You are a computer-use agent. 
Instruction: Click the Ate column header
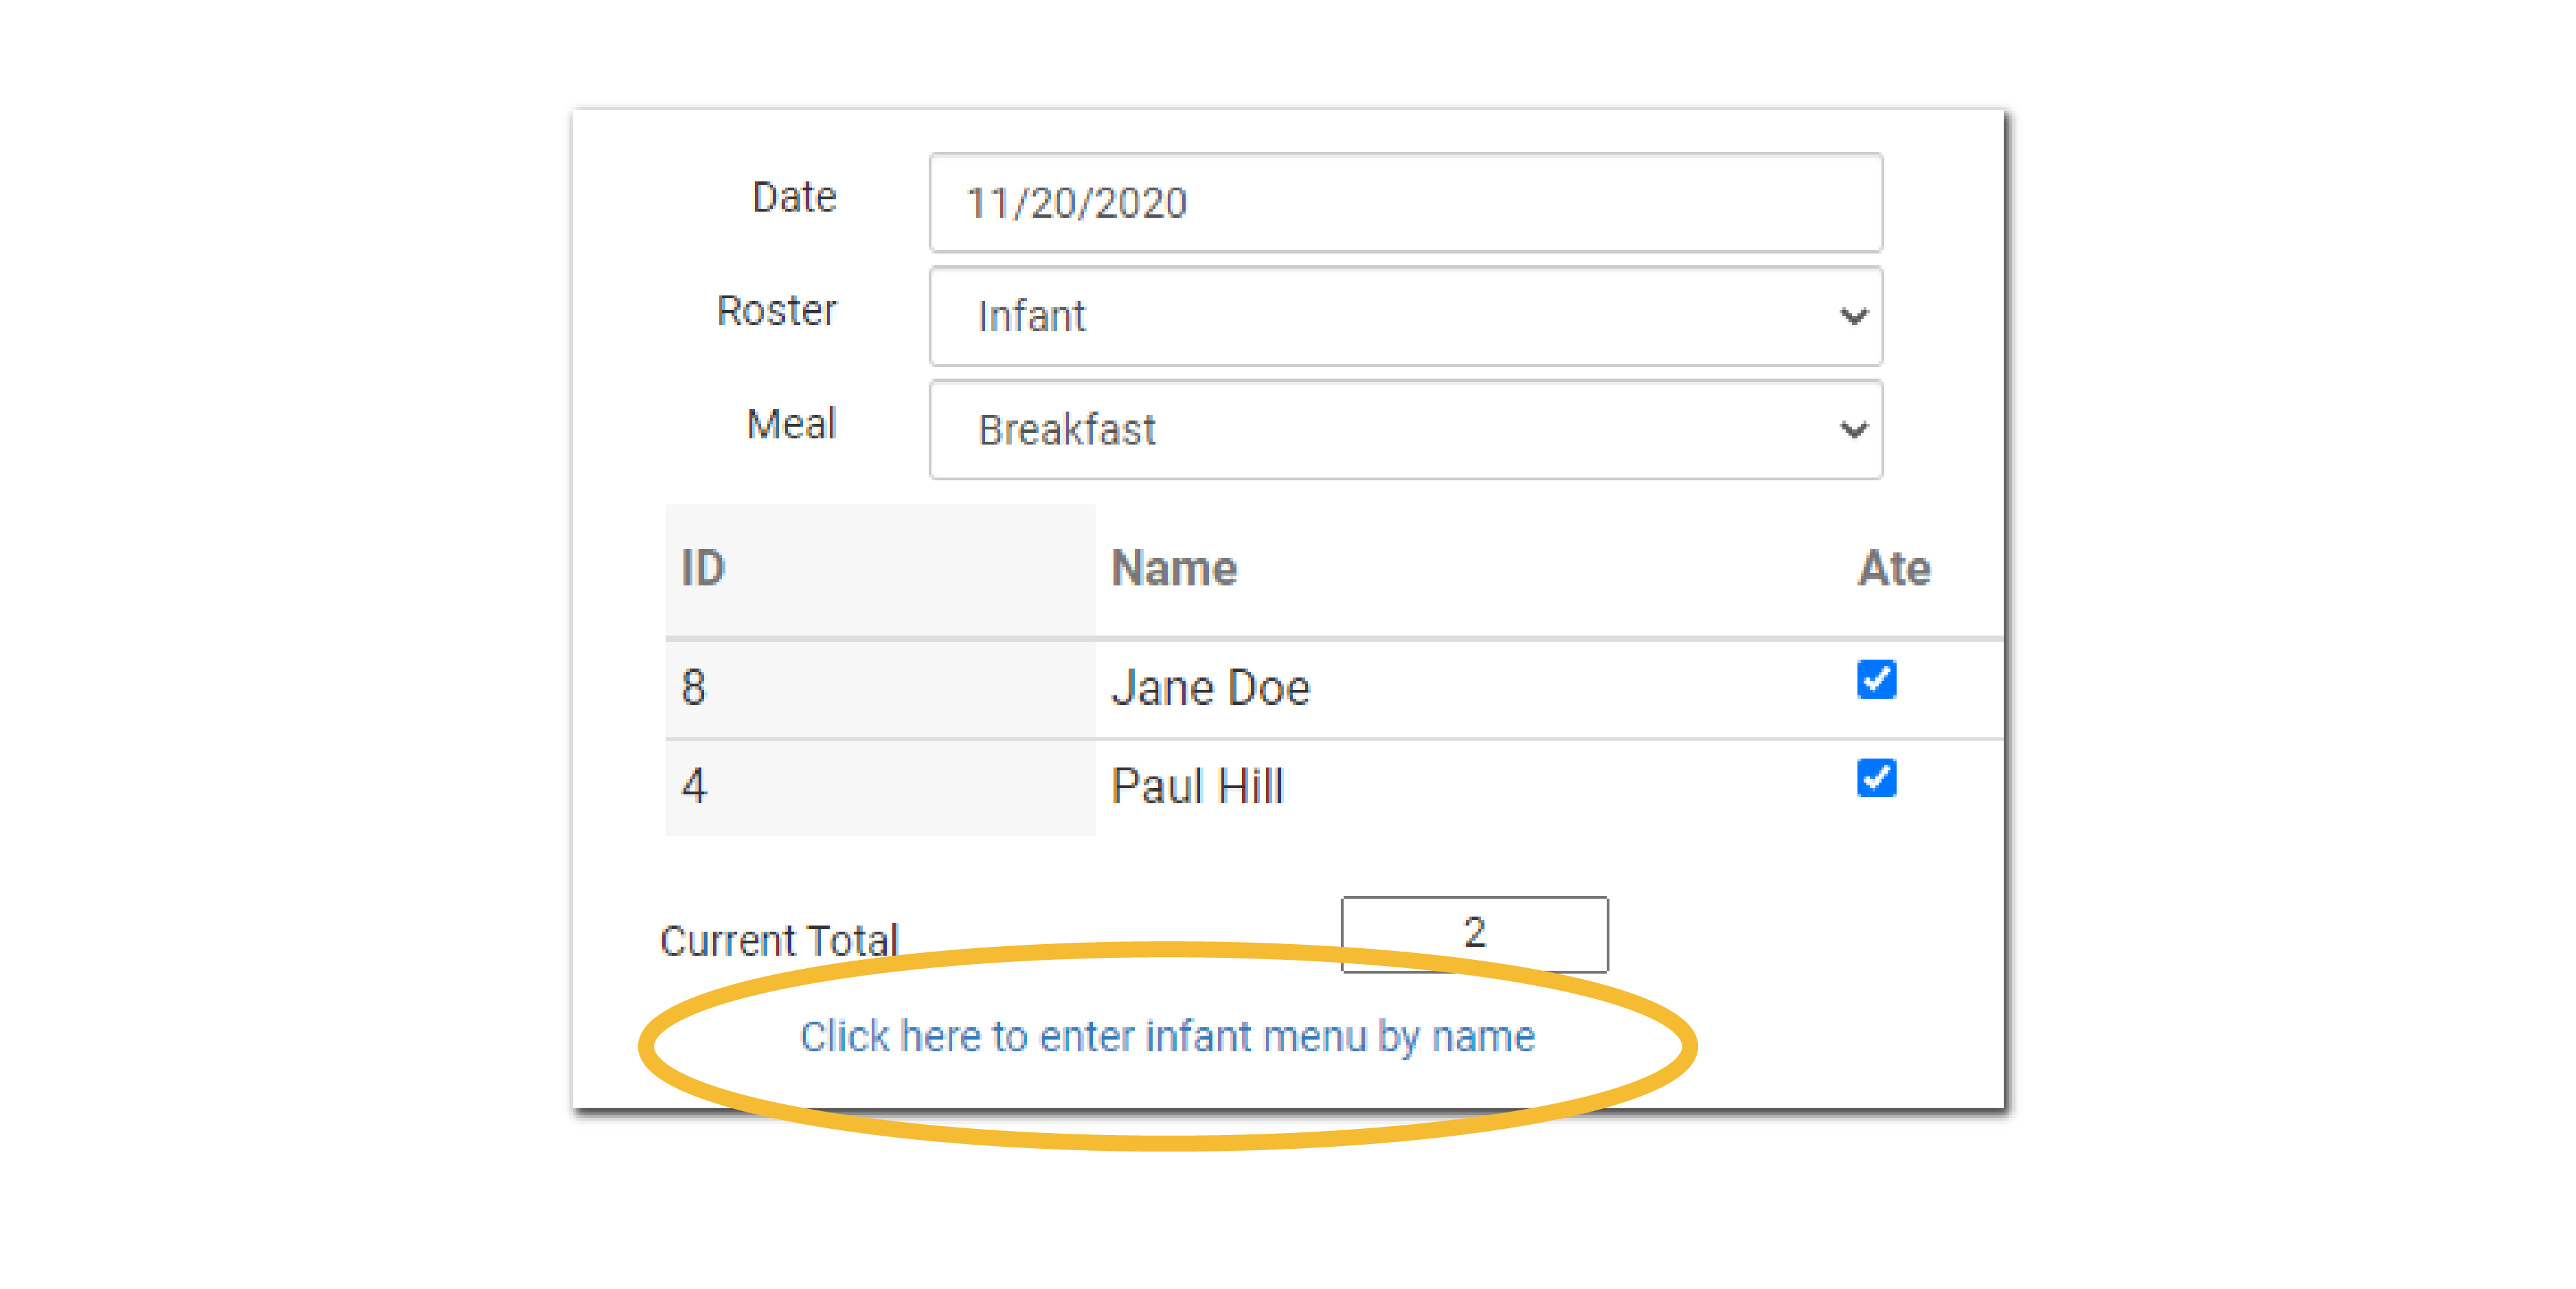(x=1893, y=568)
